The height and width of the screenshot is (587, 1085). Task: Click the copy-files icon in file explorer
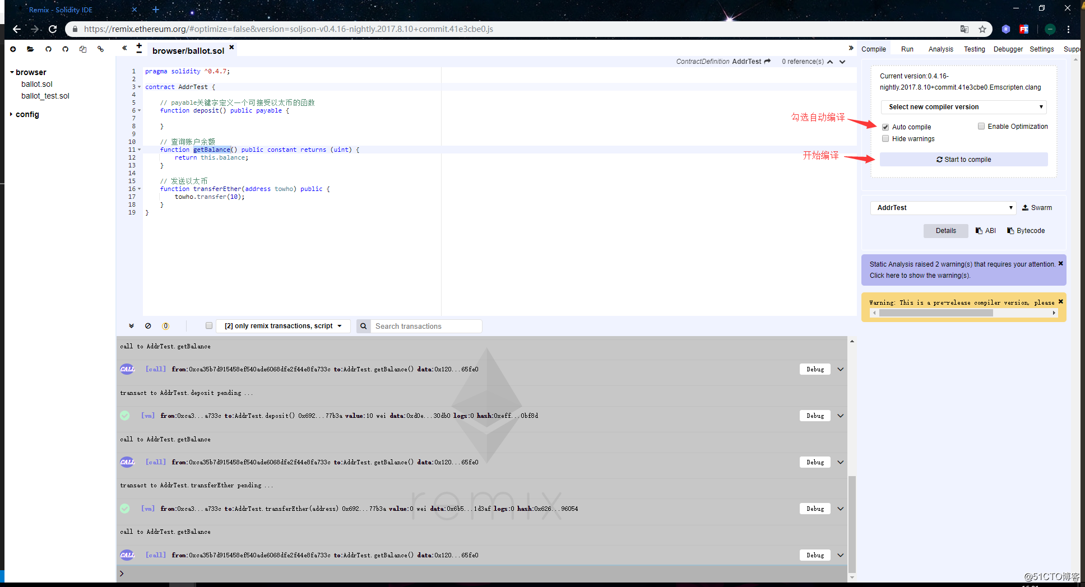(x=83, y=49)
